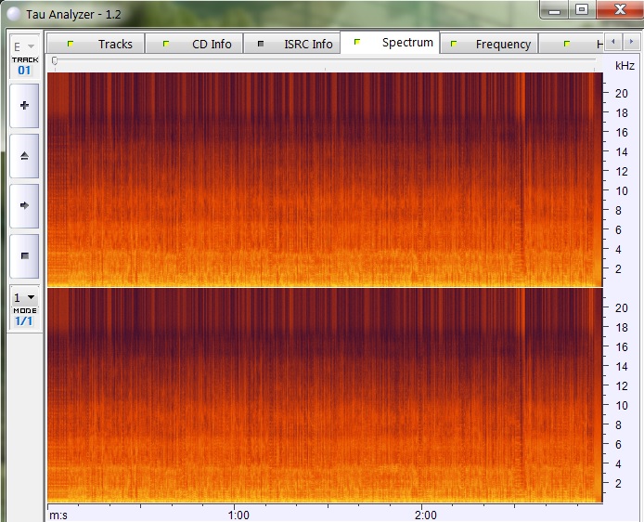Click the Tau Analyzer title bar icon
Viewport: 644px width, 522px height.
[x=13, y=9]
